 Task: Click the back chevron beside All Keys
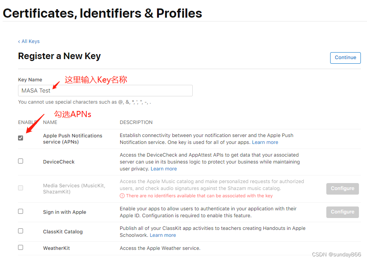pos(19,42)
